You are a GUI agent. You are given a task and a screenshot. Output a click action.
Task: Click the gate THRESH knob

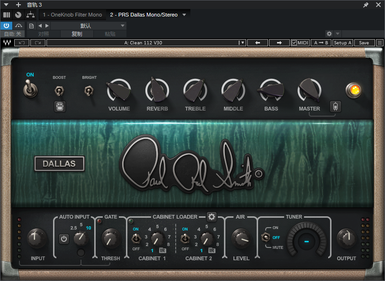click(111, 238)
